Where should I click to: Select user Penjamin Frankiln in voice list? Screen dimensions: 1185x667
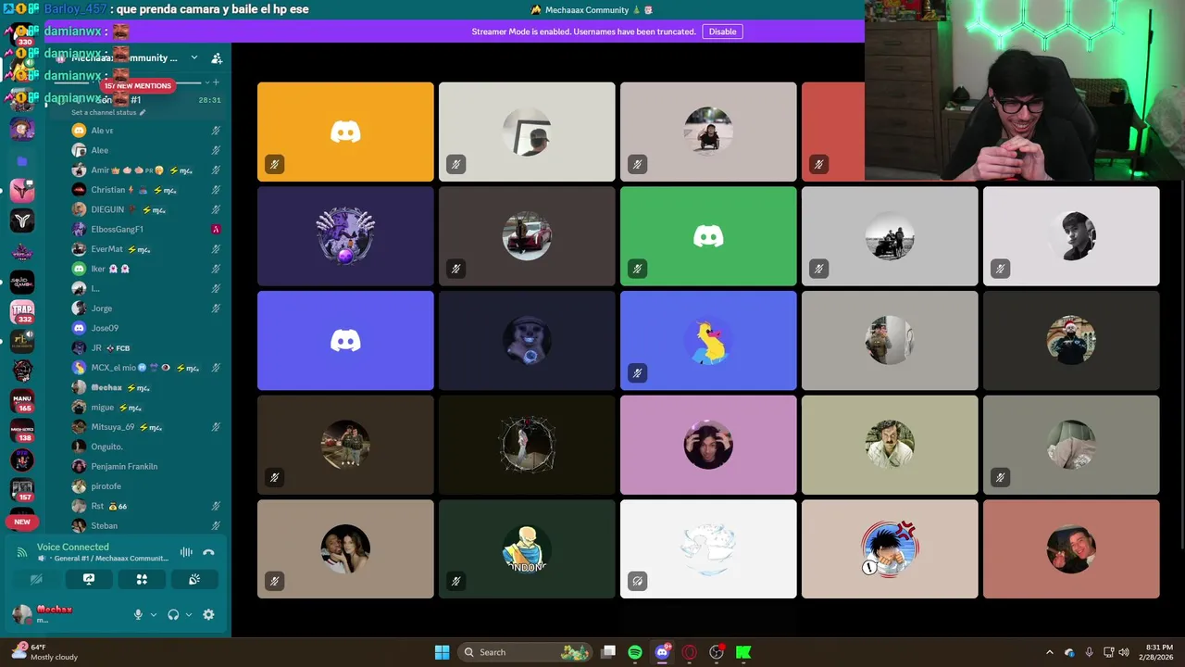click(146, 466)
